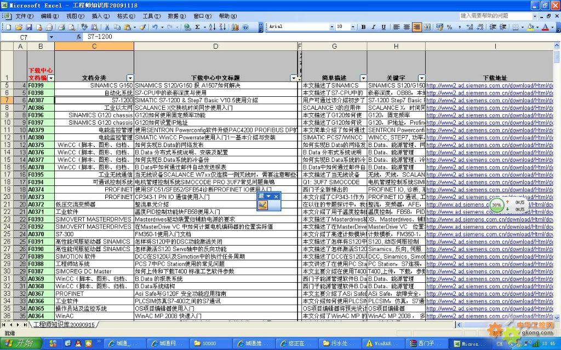Viewport: 561px width, 350px height.
Task: Open the font size dropdown showing 10
Action: point(353,27)
